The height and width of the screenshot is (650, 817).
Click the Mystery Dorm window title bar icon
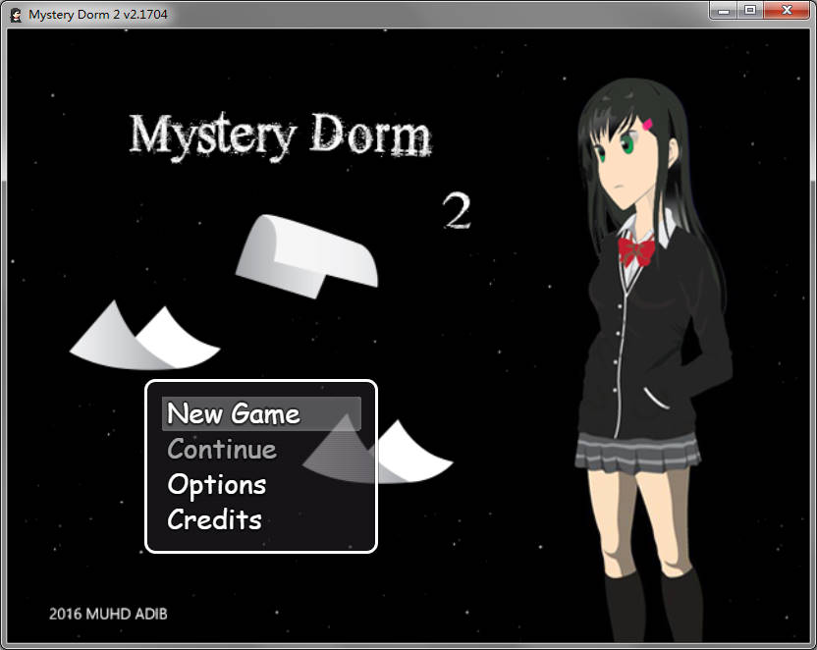(x=16, y=15)
